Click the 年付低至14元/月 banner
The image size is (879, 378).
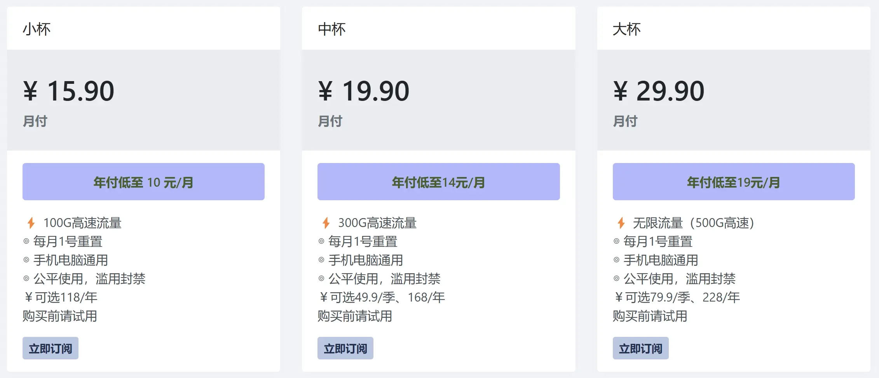[438, 182]
